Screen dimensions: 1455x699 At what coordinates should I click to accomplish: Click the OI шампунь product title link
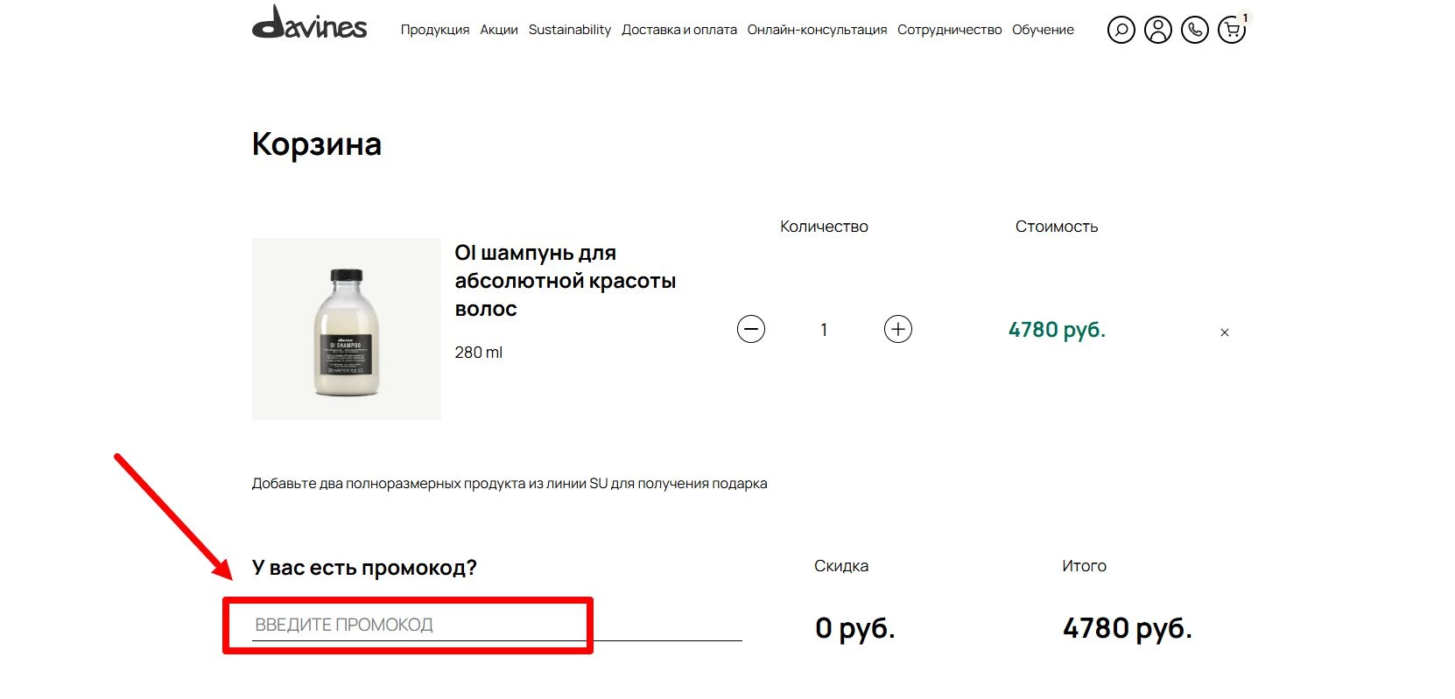565,281
